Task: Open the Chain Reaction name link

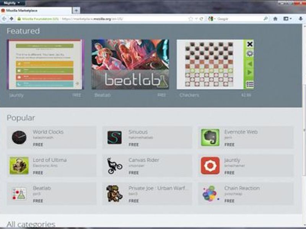Action: [242, 188]
